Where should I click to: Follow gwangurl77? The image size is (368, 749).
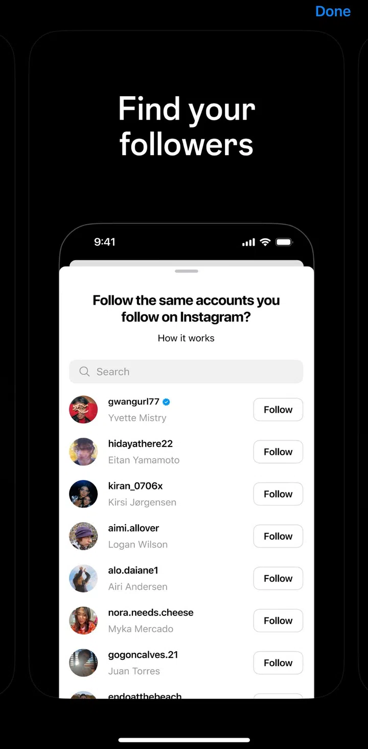tap(278, 410)
